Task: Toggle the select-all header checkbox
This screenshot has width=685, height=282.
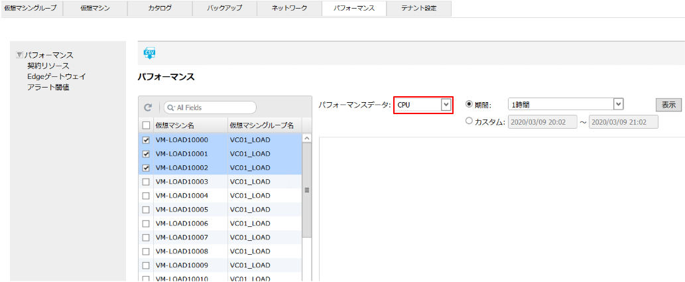Action: [146, 125]
